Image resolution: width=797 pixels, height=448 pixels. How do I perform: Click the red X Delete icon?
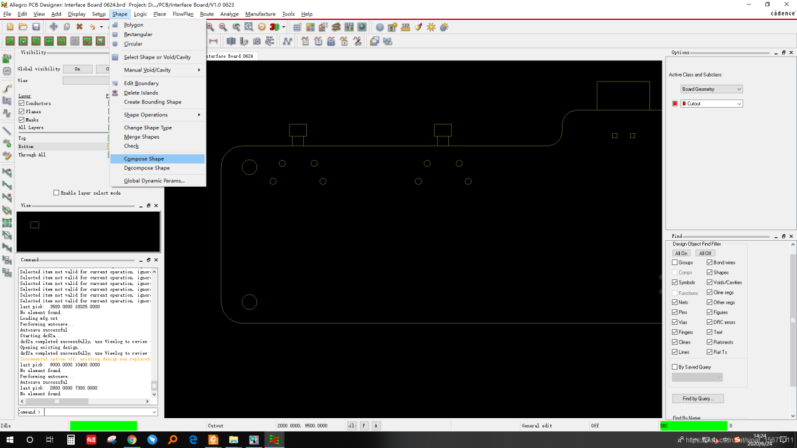point(79,27)
